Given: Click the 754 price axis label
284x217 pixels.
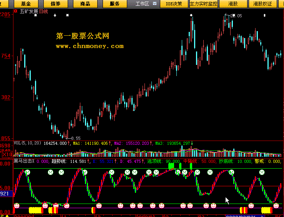Looking at the screenshot, I should (x=6, y=56).
